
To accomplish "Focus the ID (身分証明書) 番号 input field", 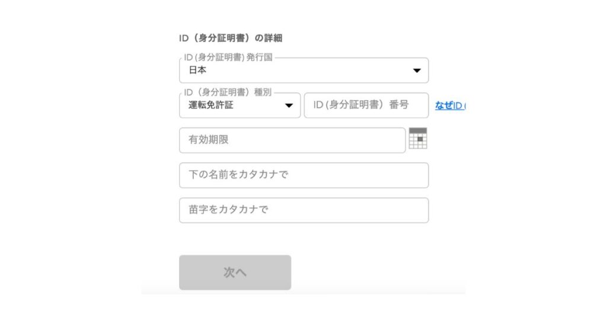I will pos(366,106).
